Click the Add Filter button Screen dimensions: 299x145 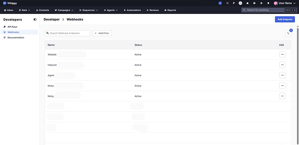coord(102,33)
